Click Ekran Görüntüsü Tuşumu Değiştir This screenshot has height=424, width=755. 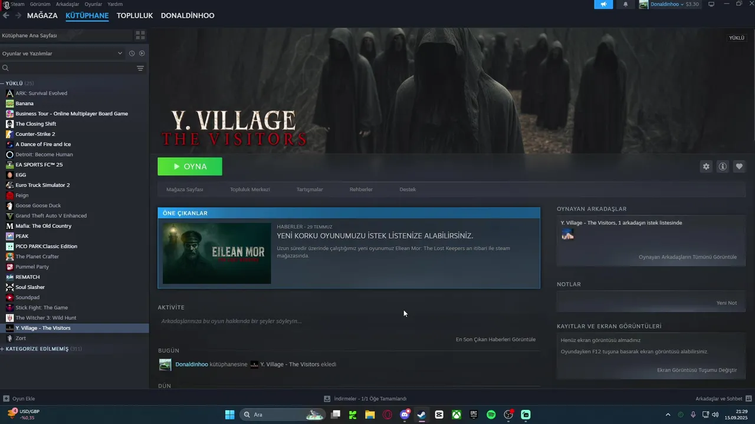point(697,370)
